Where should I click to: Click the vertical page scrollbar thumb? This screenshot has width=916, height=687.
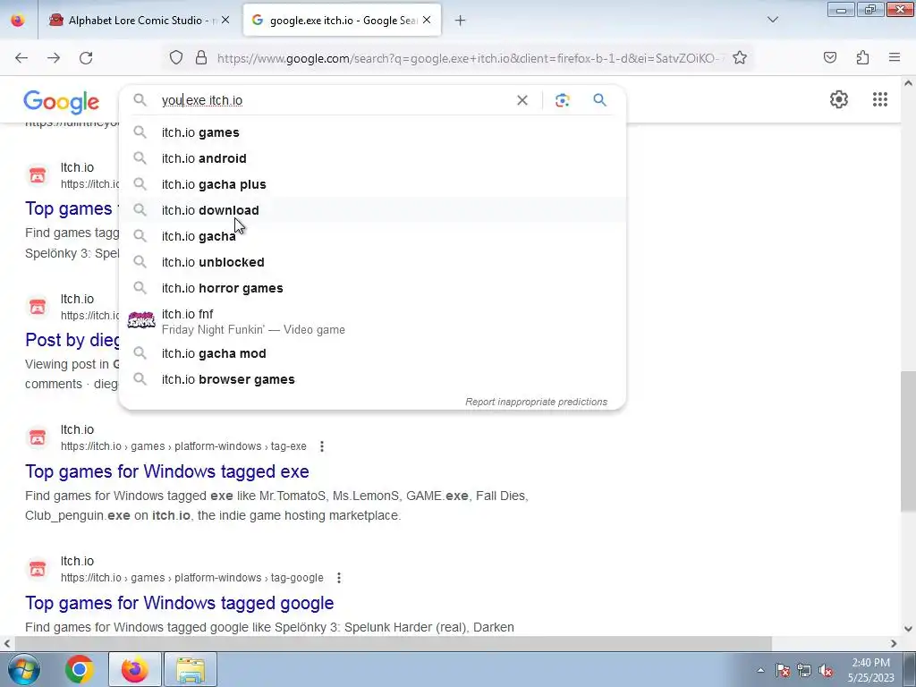pyautogui.click(x=907, y=442)
